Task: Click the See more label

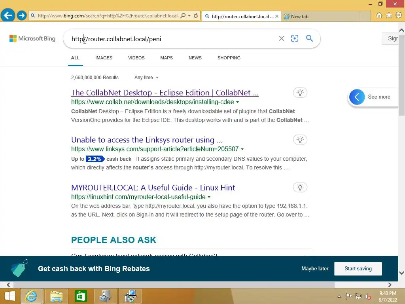Action: [x=379, y=97]
